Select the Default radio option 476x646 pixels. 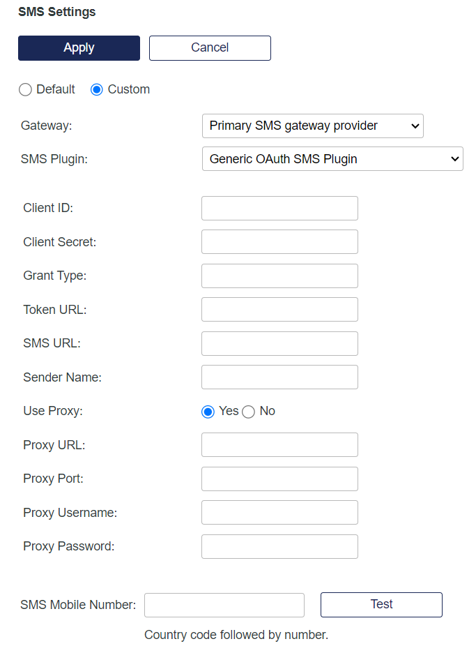(x=25, y=89)
